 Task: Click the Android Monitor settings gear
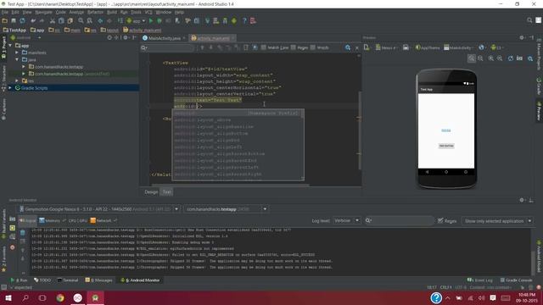[522, 200]
